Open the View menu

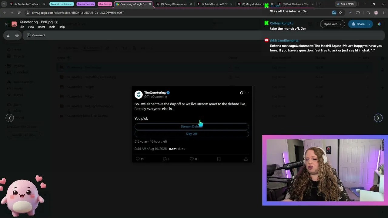click(x=31, y=27)
